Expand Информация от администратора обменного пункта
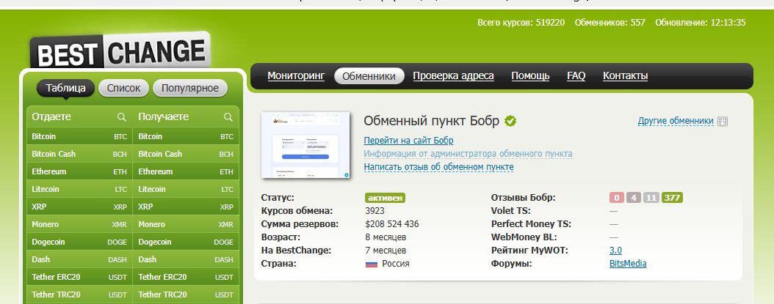Viewport: 774px width, 304px height. [468, 154]
